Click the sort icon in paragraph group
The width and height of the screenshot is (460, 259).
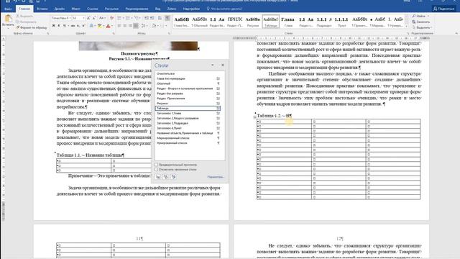[x=160, y=18]
